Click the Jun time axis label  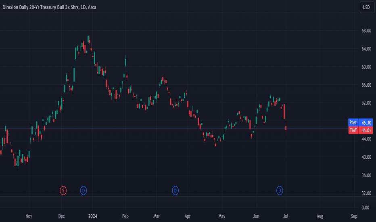(256, 216)
